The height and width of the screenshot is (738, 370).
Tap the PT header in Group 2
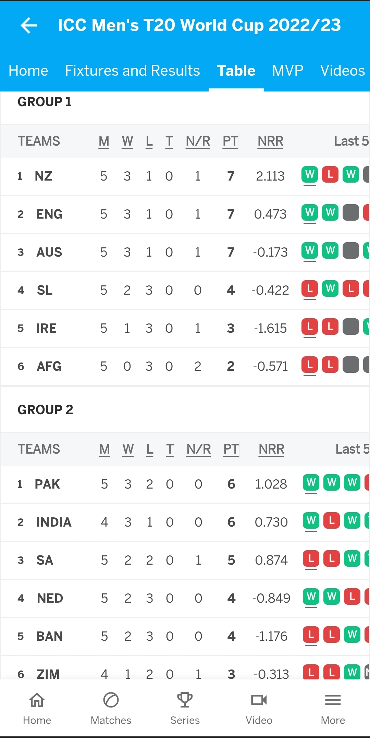tap(231, 449)
